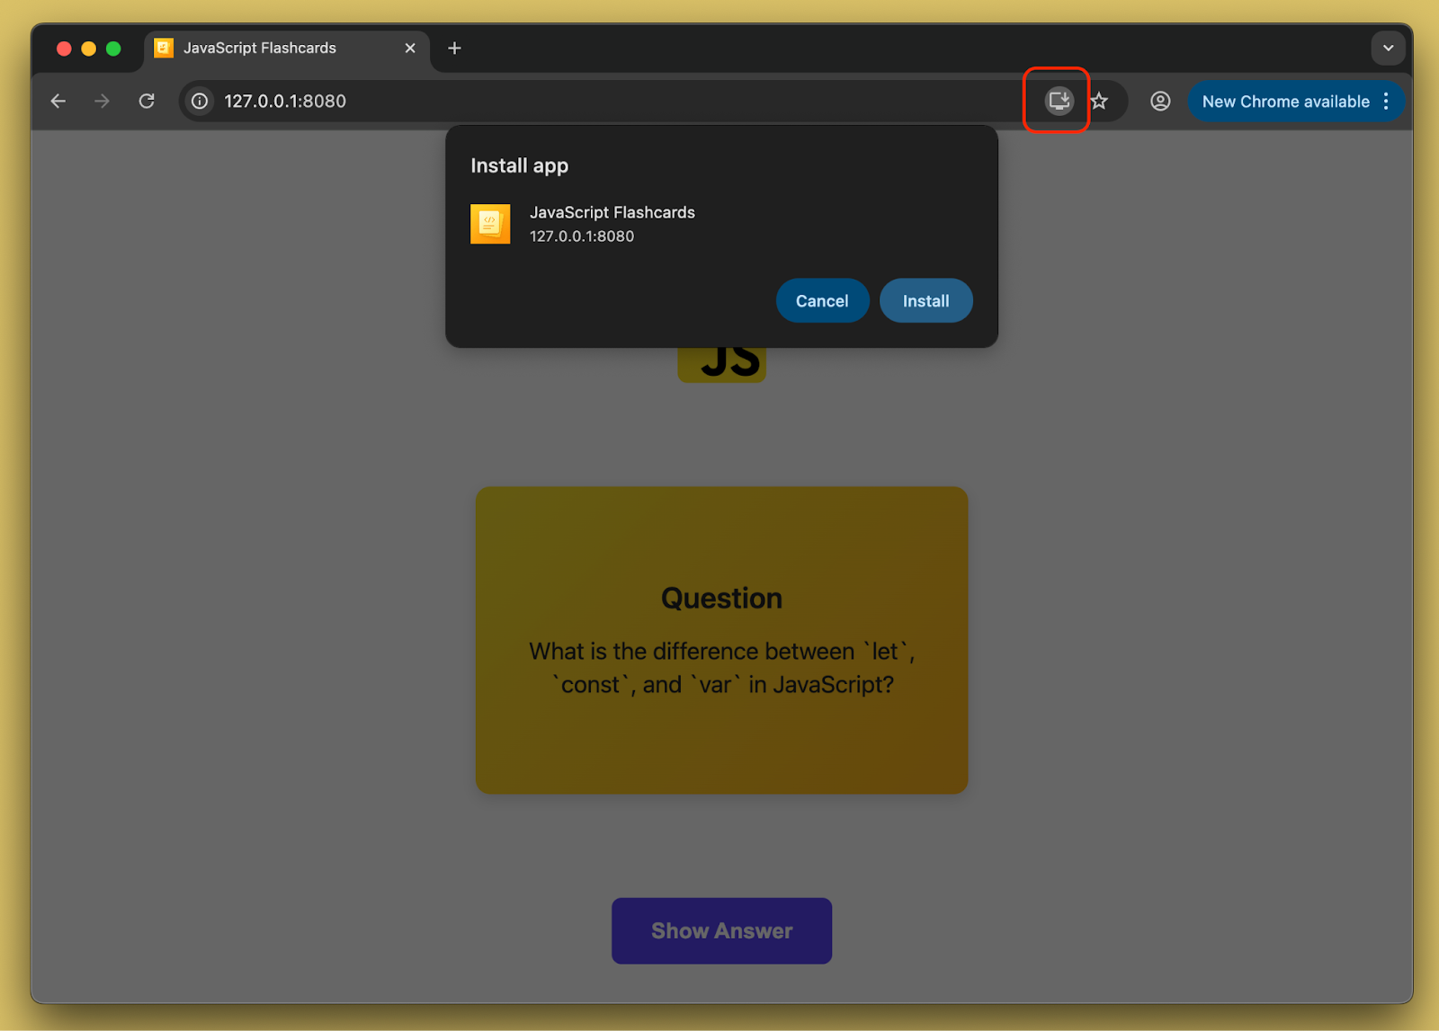Open the Chrome profile icon
This screenshot has width=1439, height=1031.
[1160, 101]
